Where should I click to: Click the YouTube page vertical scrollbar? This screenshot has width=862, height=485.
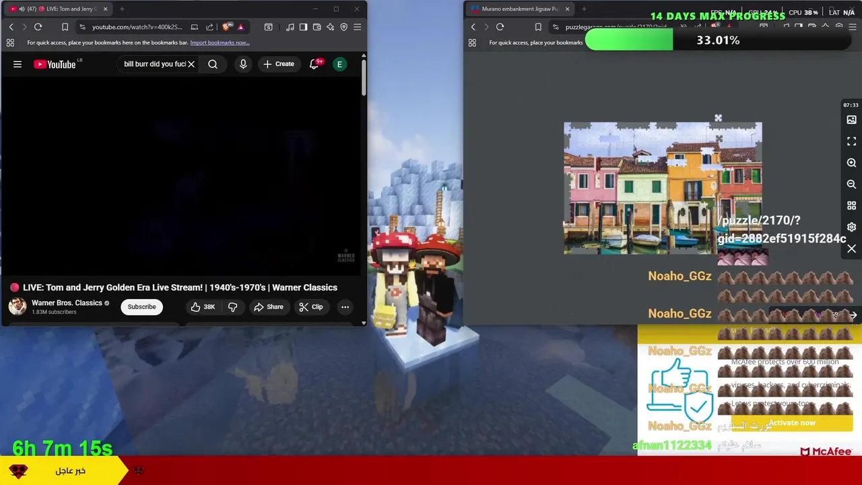pyautogui.click(x=364, y=77)
